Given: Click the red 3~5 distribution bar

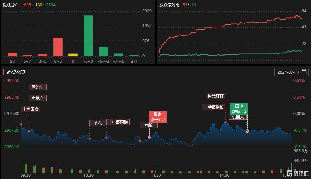Looking at the screenshot, I should [43, 55].
